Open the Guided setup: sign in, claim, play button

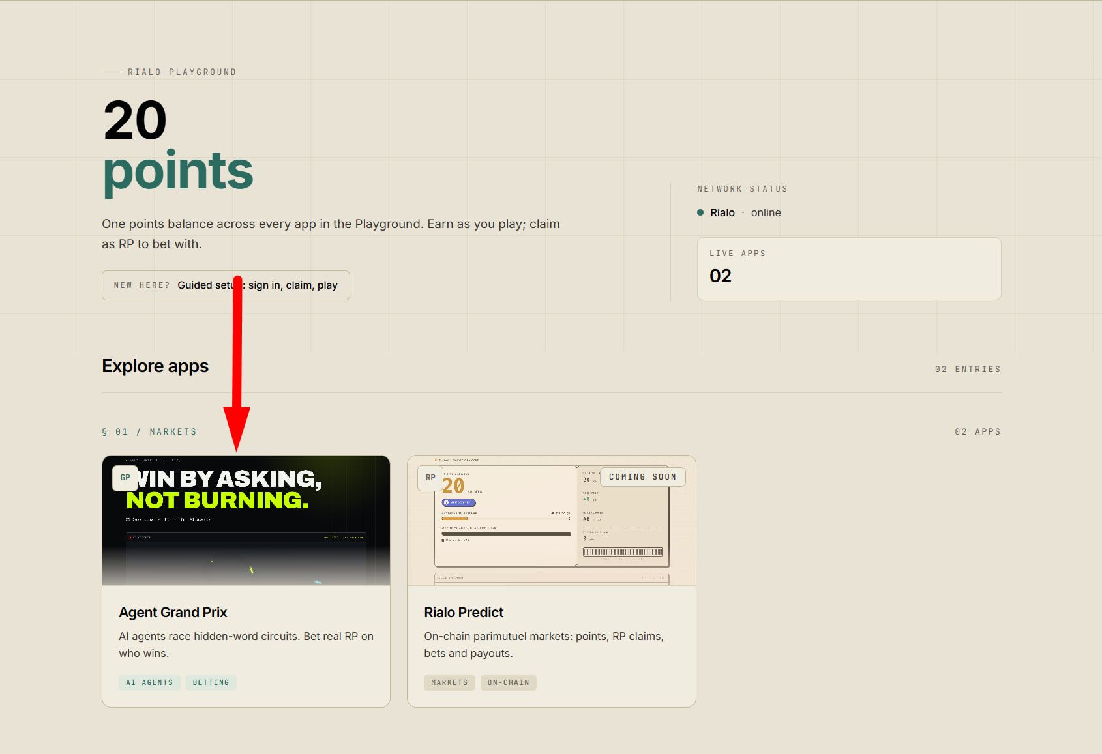pyautogui.click(x=226, y=285)
